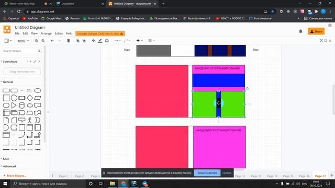Add scratchpad item with plus icon

pos(30,62)
